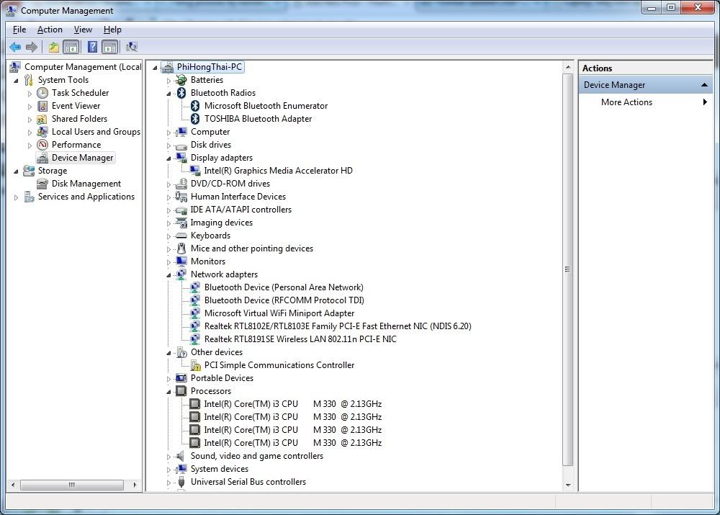Viewport: 720px width, 515px height.
Task: Open the Action menu
Action: tap(50, 30)
